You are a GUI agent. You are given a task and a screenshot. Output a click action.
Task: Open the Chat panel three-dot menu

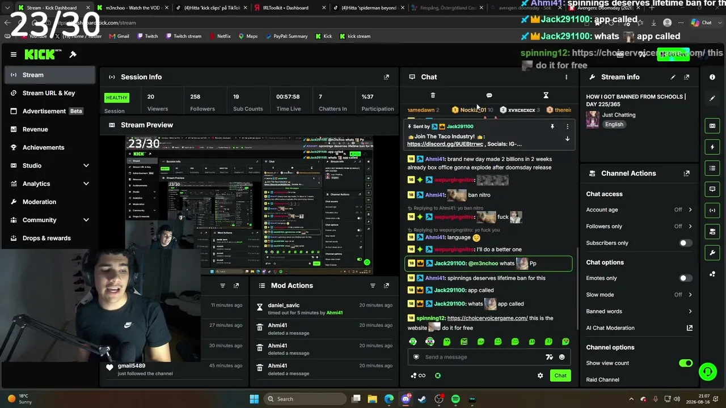pos(566,77)
